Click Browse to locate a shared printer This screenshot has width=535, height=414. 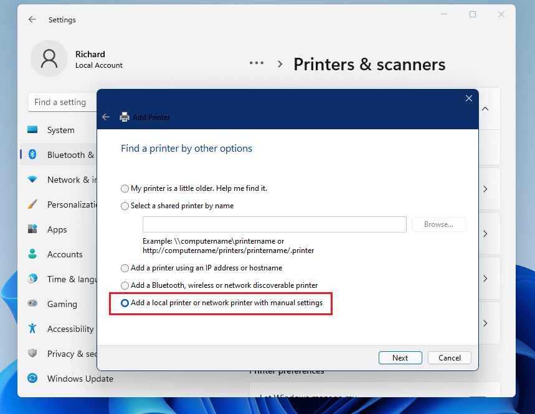[438, 224]
